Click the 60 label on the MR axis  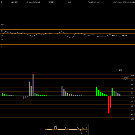coord(132,85)
